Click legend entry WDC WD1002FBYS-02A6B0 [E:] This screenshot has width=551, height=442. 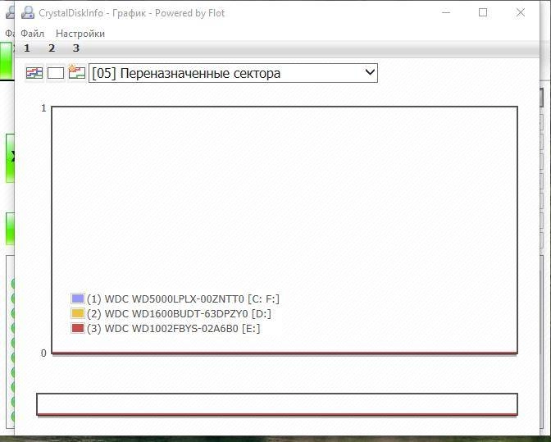tap(173, 329)
